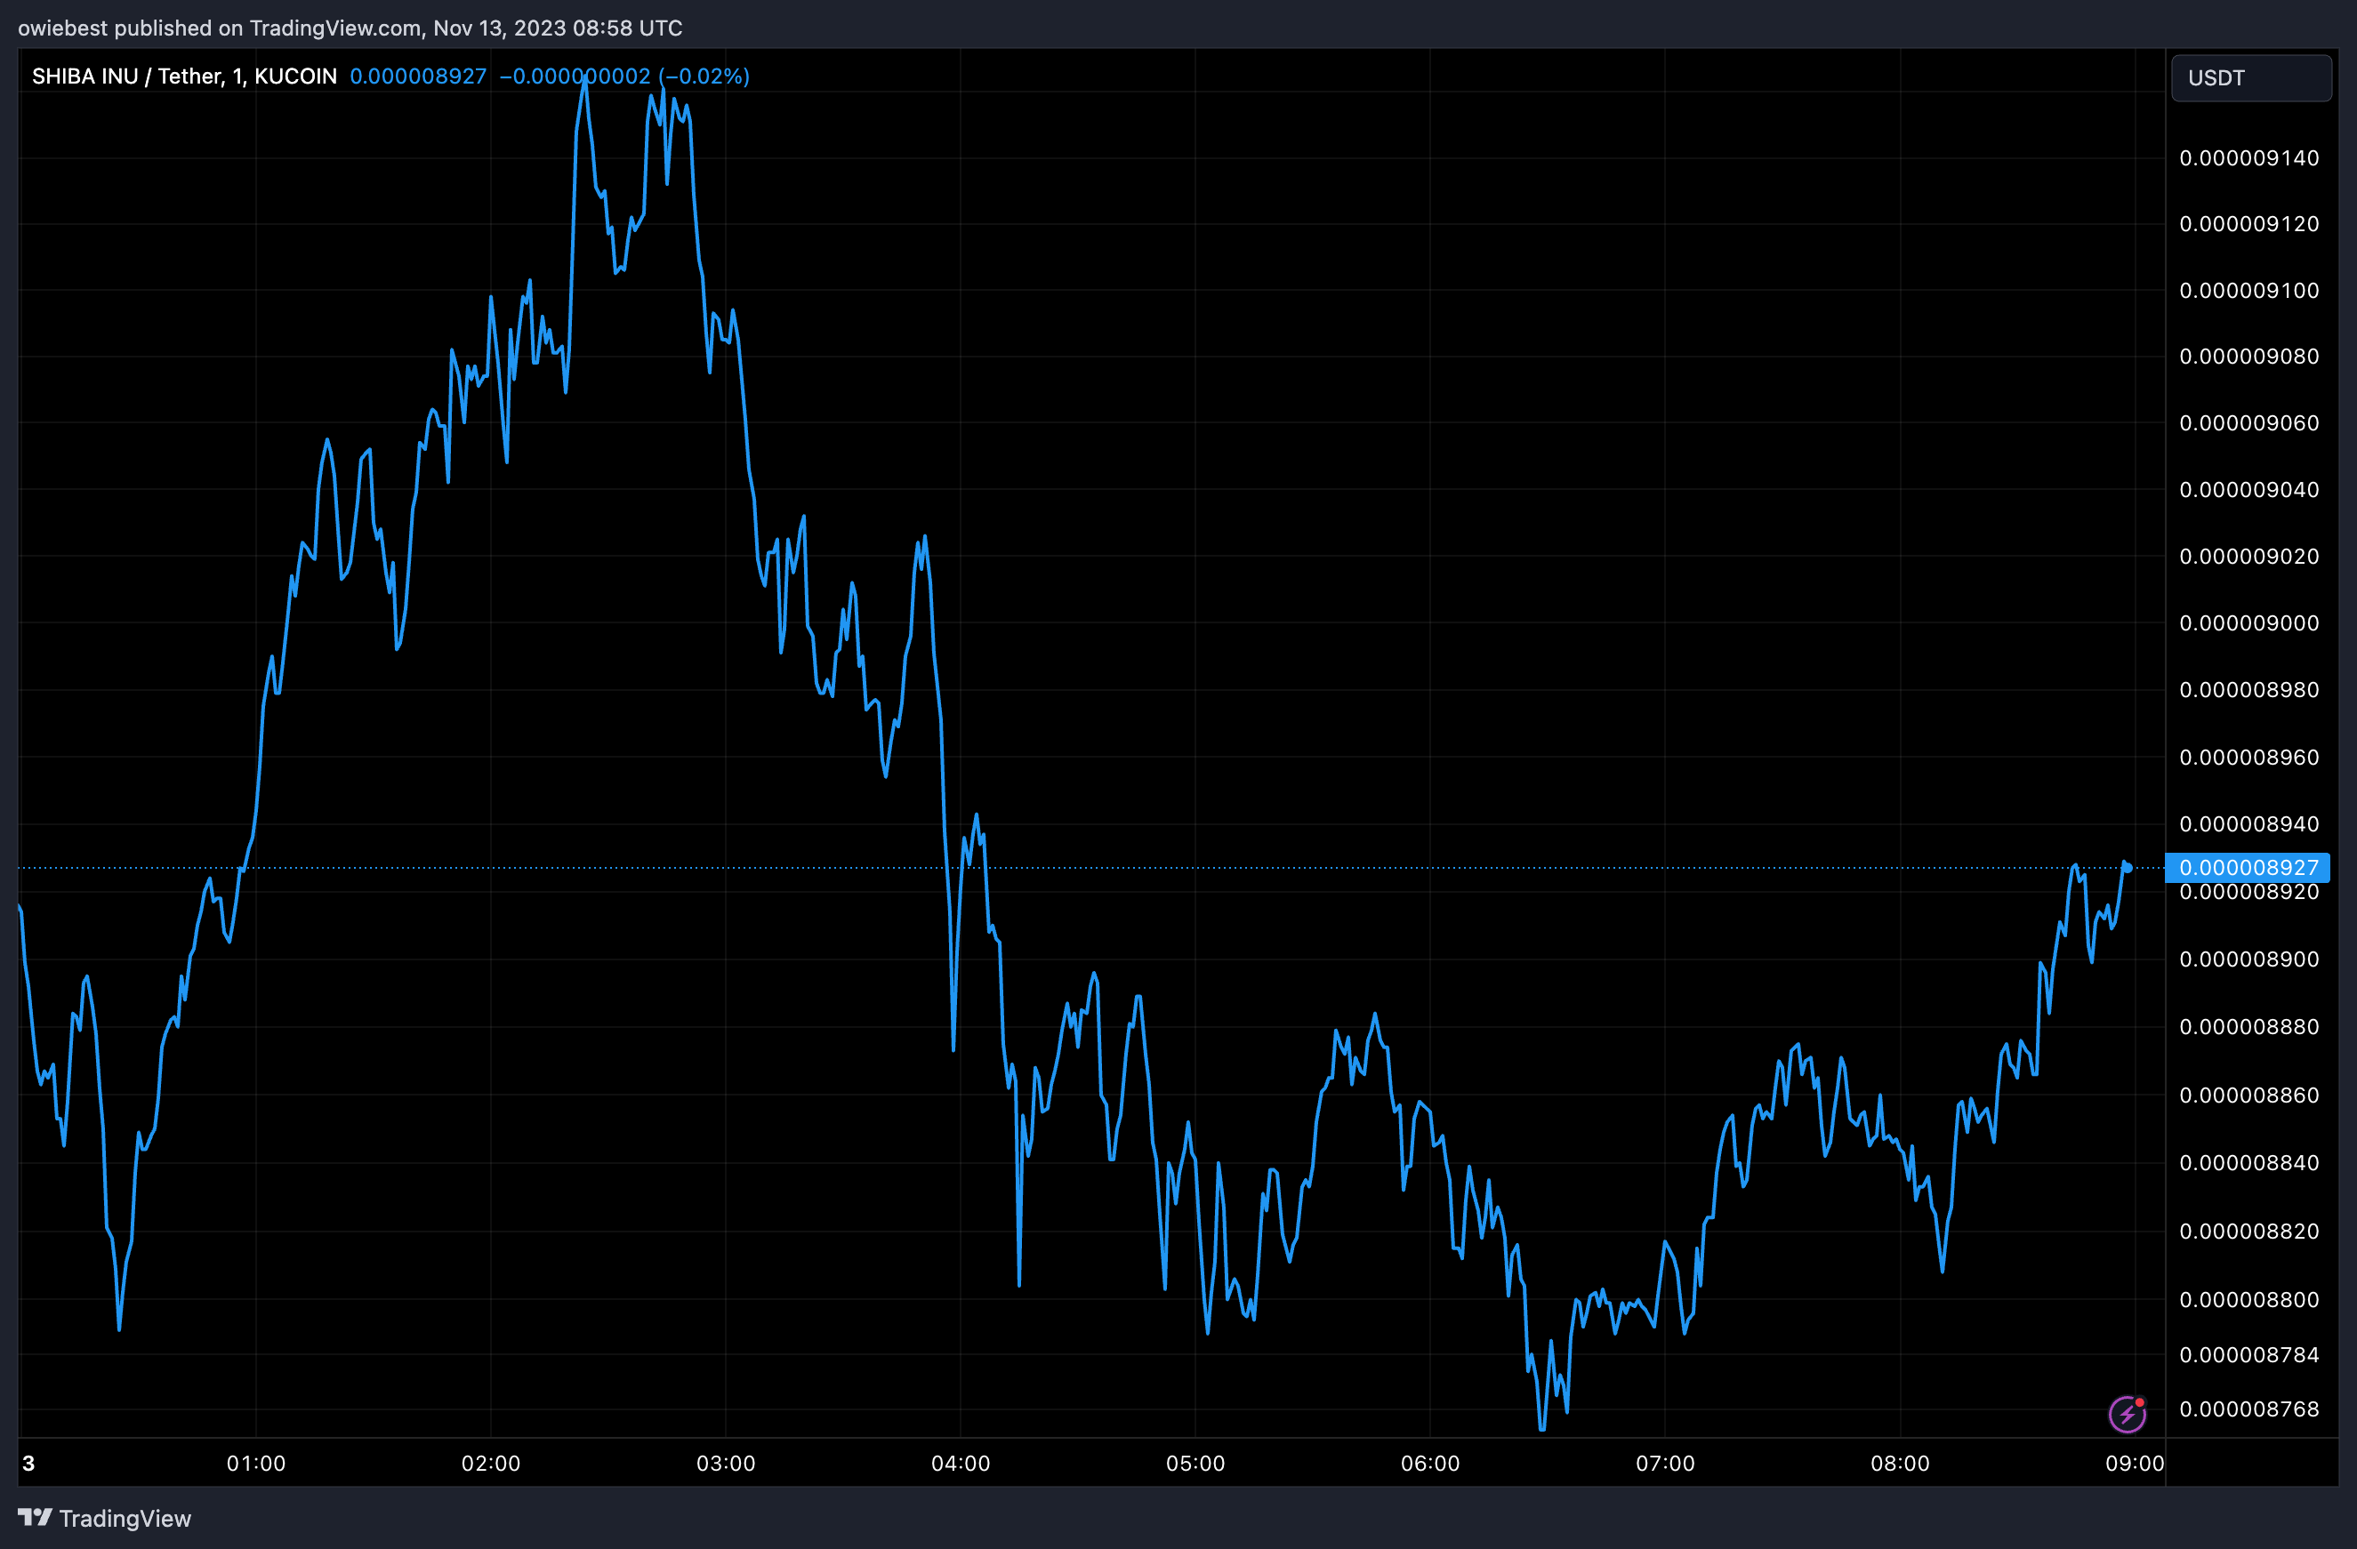Click the purple lightning bolt icon
The height and width of the screenshot is (1549, 2357).
click(2127, 1414)
